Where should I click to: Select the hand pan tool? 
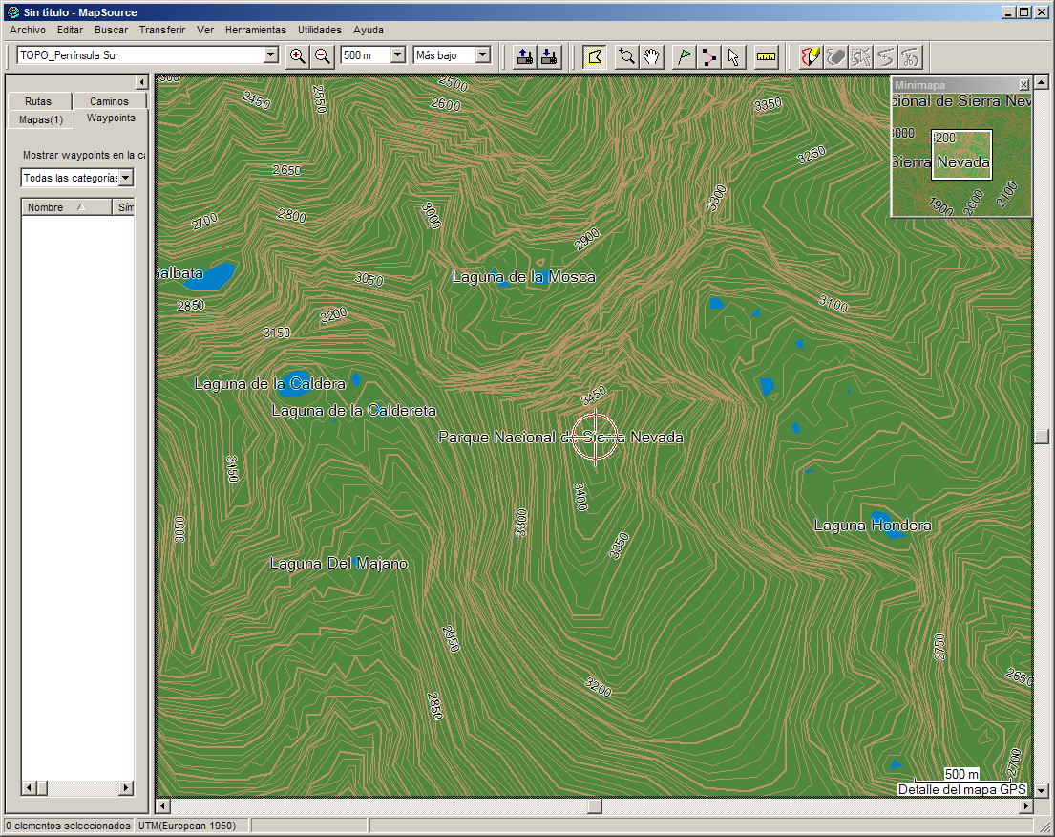click(651, 56)
